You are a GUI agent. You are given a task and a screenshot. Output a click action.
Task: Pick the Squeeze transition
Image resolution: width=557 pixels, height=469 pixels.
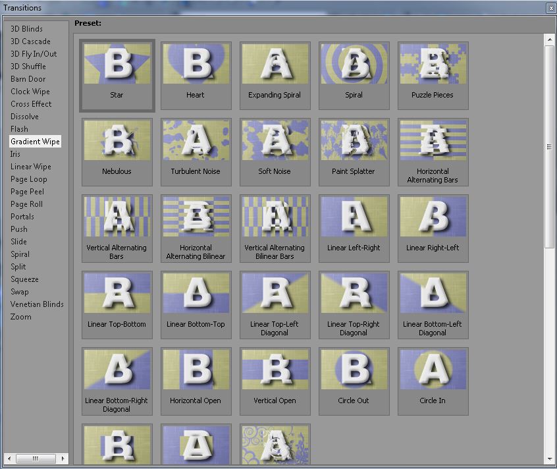pos(24,279)
